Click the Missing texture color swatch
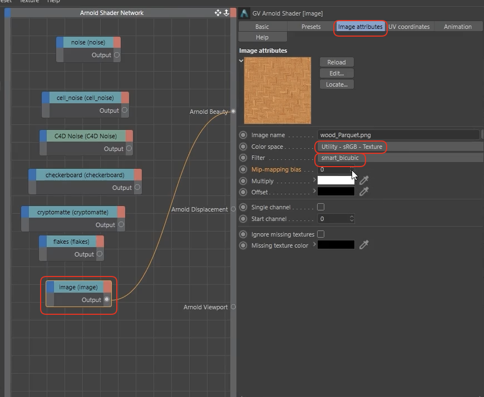 pos(336,245)
